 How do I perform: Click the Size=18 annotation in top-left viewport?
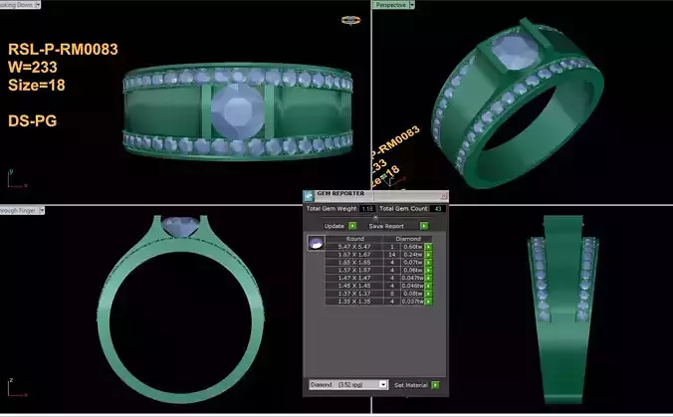point(37,85)
